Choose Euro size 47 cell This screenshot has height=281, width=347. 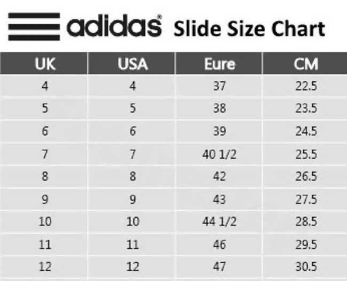click(x=219, y=267)
